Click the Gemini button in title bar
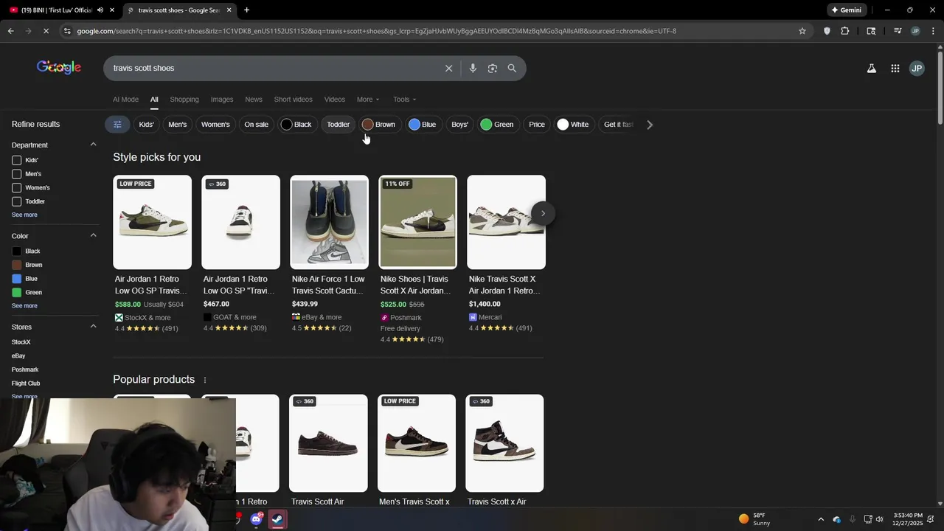Viewport: 944px width, 531px height. click(x=847, y=10)
